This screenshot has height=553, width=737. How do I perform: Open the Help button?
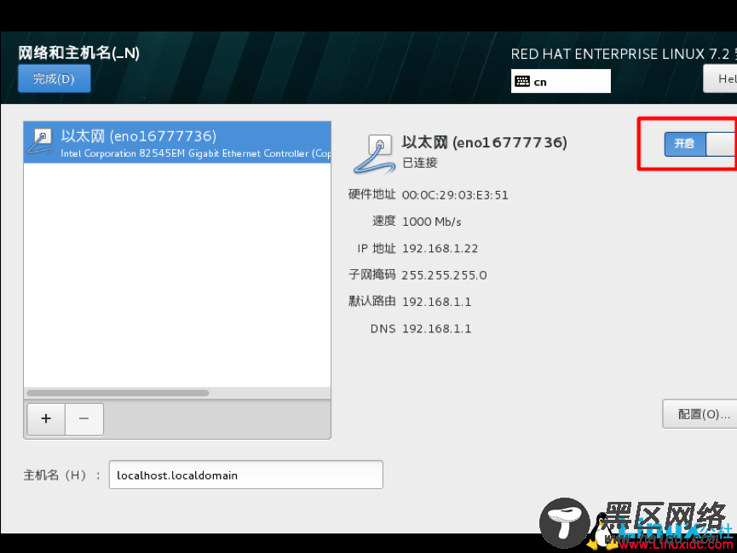(720, 78)
